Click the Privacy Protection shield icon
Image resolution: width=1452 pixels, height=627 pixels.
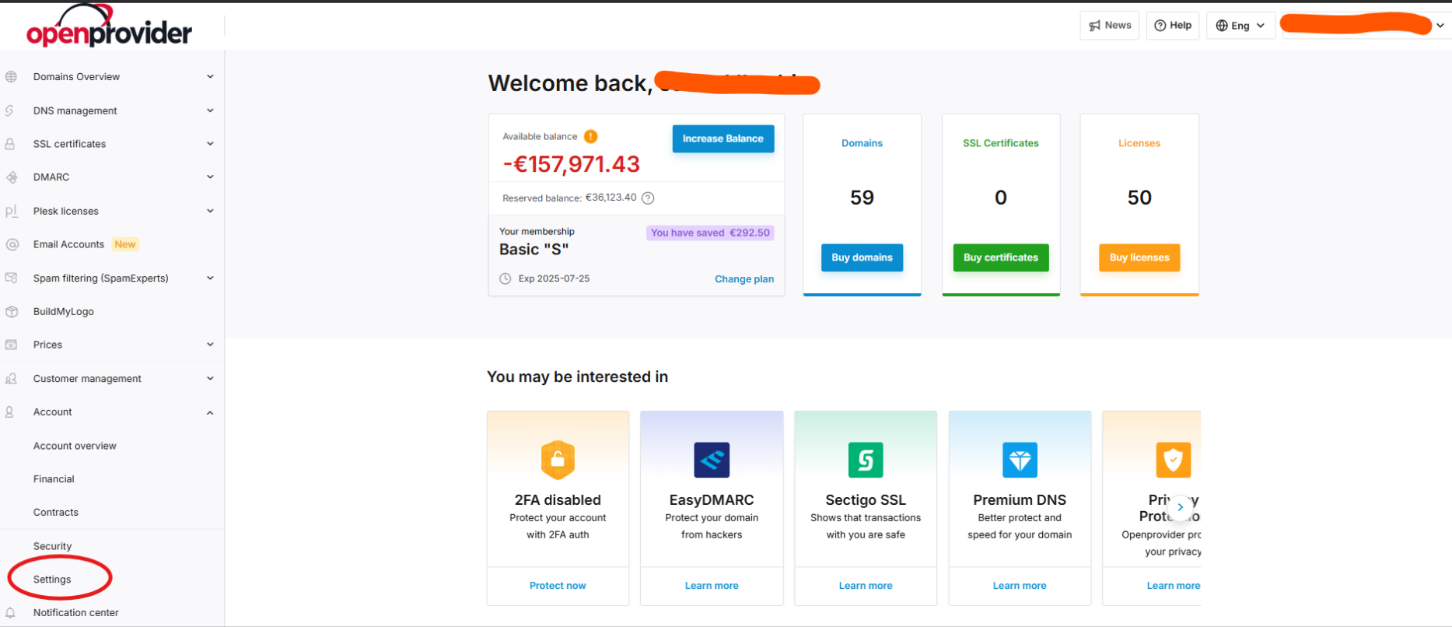tap(1174, 460)
